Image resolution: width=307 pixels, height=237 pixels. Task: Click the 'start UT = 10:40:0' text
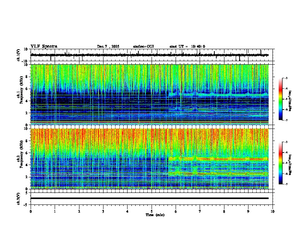pos(187,46)
